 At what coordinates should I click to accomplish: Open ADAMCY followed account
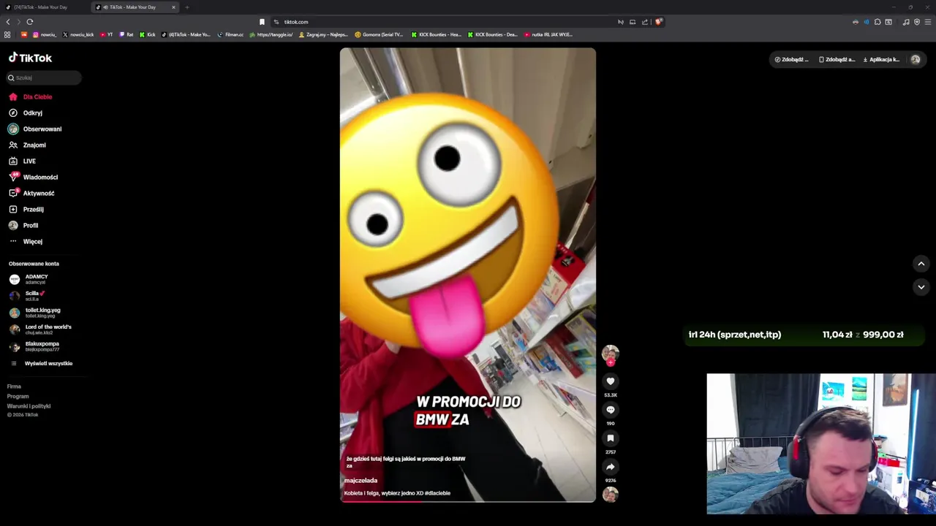click(x=29, y=279)
